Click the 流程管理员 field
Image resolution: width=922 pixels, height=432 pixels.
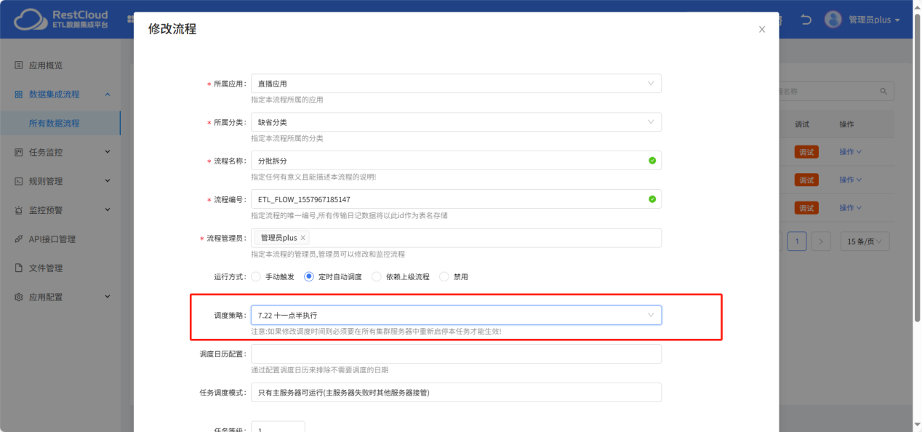pos(456,238)
